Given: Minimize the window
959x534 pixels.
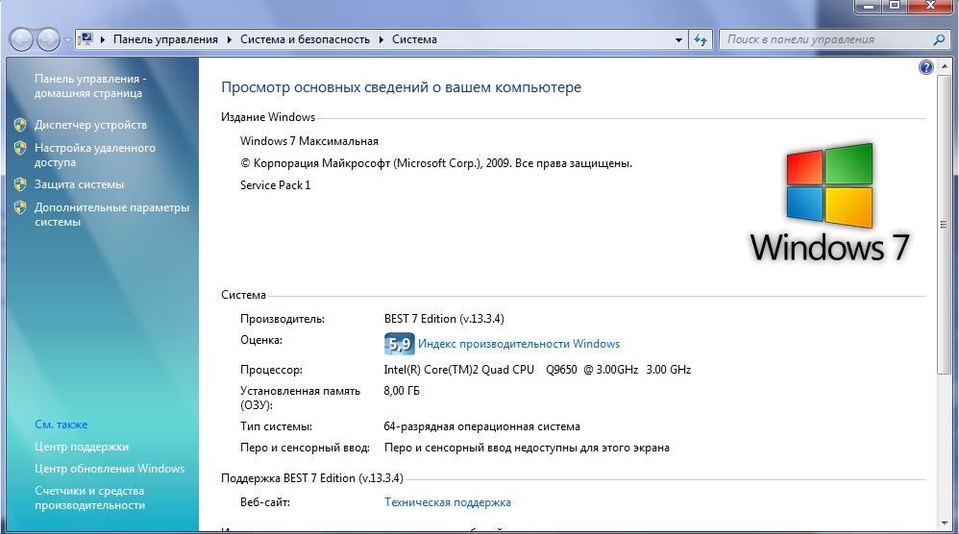Looking at the screenshot, I should click(868, 6).
